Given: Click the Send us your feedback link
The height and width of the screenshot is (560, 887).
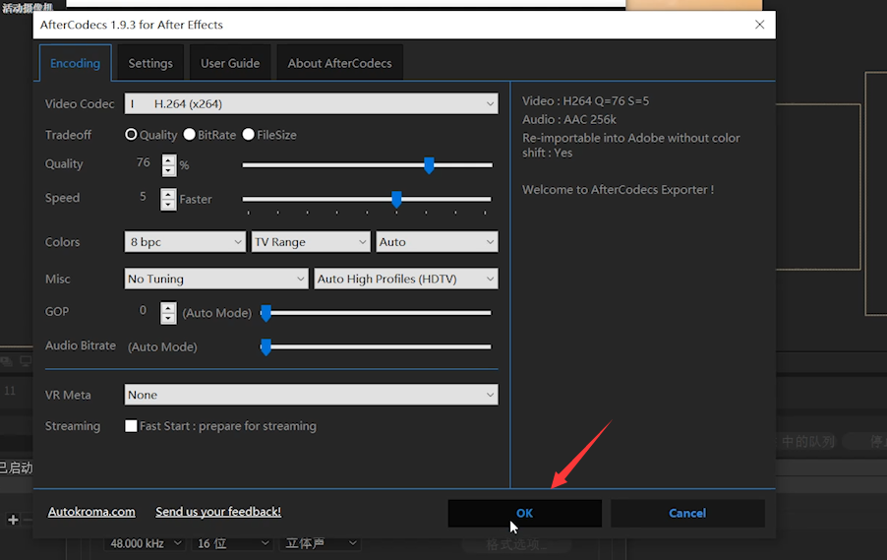Looking at the screenshot, I should point(218,512).
